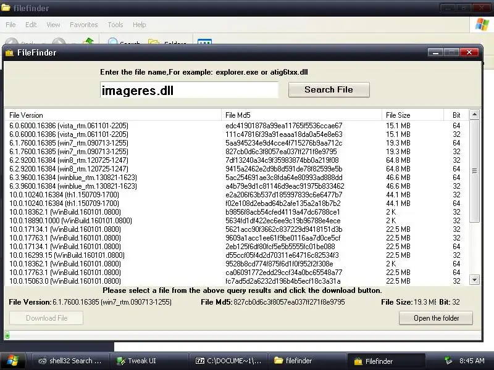Select version 10.0.15063.0 (WinBuild.160101.0800) row
The image size is (494, 370).
(237, 281)
